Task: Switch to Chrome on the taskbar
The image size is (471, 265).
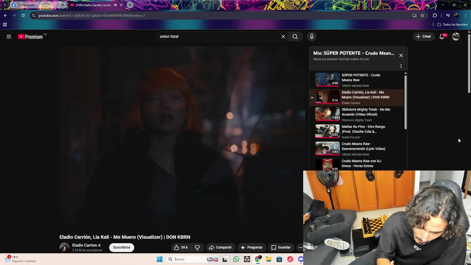Action: pyautogui.click(x=258, y=259)
